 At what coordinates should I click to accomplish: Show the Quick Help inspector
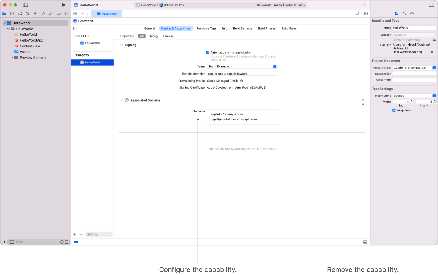pyautogui.click(x=412, y=14)
